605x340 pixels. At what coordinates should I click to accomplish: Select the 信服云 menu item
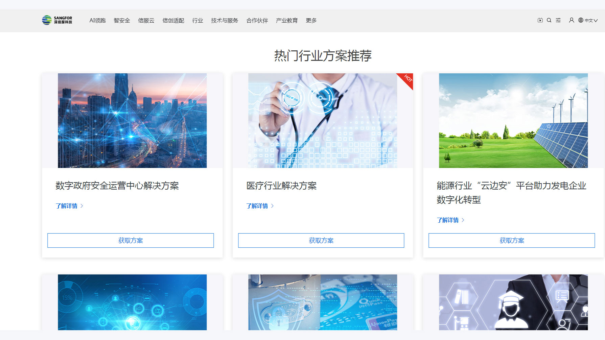tap(146, 21)
